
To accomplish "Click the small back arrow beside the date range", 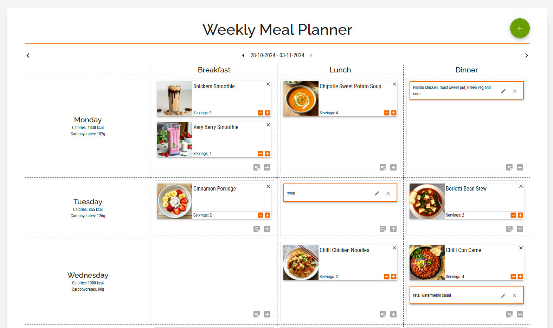I will point(243,55).
